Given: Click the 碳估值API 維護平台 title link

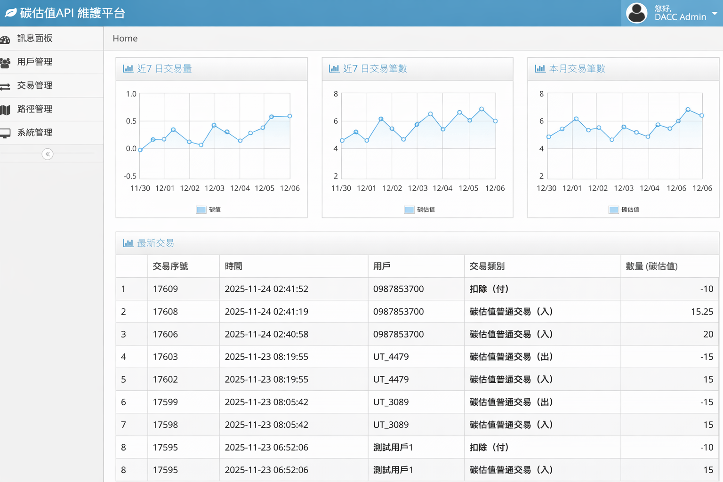Looking at the screenshot, I should coord(72,13).
